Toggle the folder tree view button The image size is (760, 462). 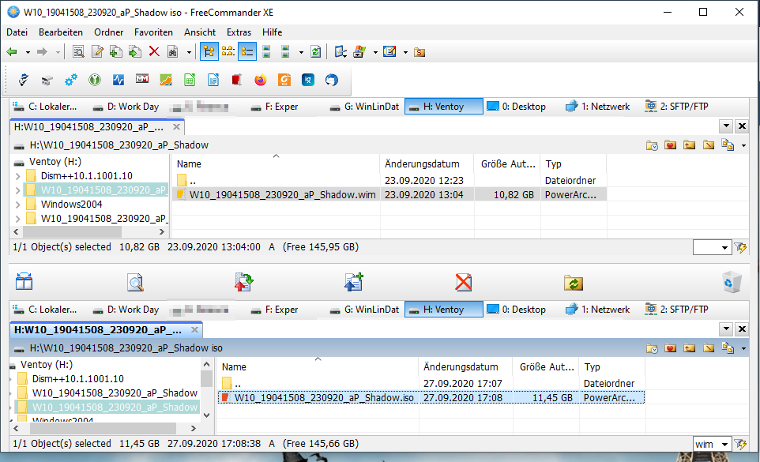[x=209, y=52]
